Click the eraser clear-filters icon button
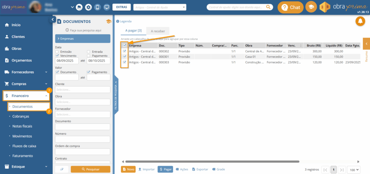 (x=61, y=169)
